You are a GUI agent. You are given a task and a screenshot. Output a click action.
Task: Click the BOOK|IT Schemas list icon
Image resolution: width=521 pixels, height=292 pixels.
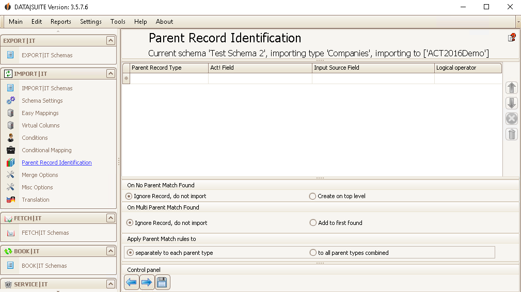[x=10, y=266]
